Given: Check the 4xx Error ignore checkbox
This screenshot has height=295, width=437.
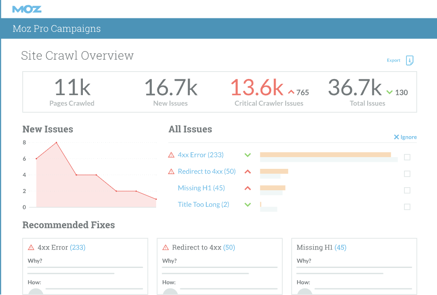Looking at the screenshot, I should pos(407,157).
